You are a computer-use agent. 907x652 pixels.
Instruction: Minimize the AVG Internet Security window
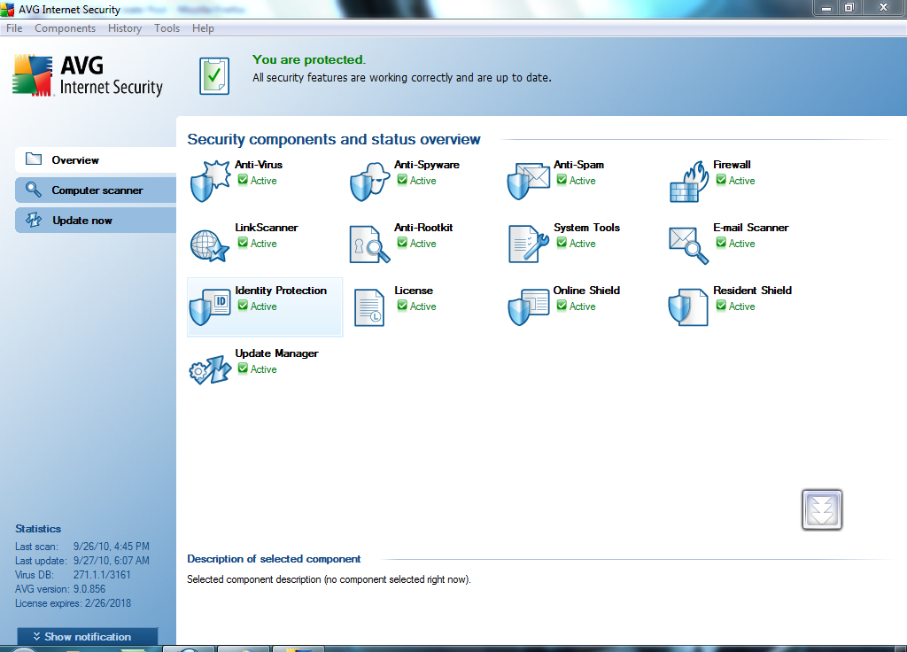(x=826, y=7)
